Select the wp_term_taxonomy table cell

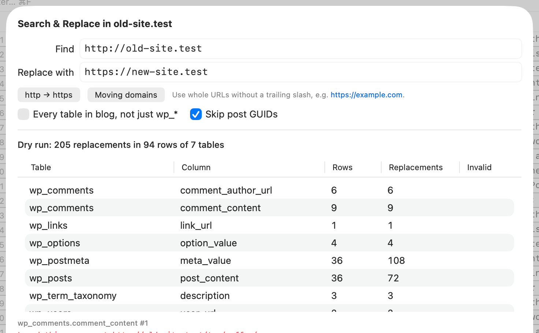tap(73, 296)
